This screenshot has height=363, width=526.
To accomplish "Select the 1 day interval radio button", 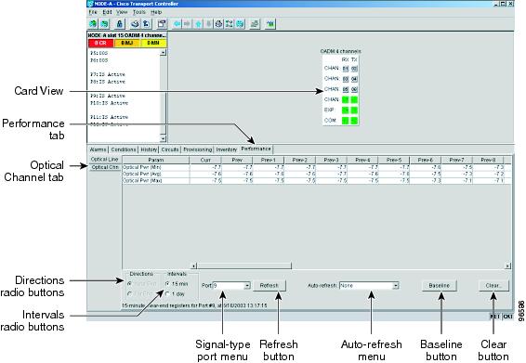I will coord(167,294).
